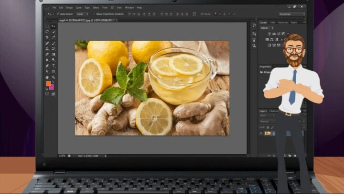Open the status bar info arrow
Screen dimensions: 344x194
coord(106,156)
